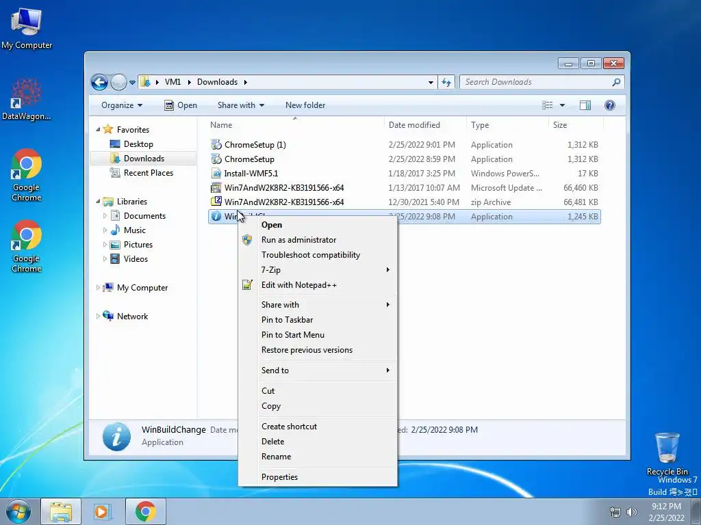Select the ChromeSetup file row
Viewport: 701px width, 525px height.
(405, 159)
